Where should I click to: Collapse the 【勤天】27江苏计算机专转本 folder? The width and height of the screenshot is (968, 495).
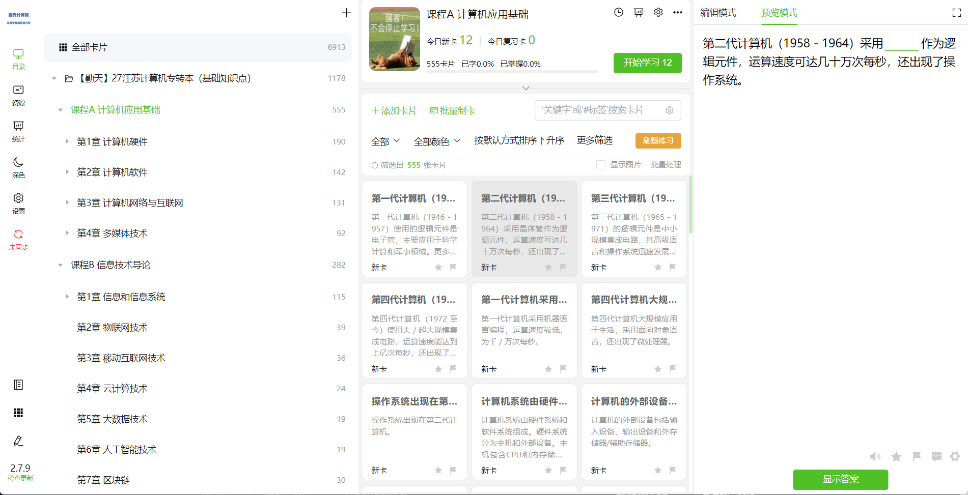pos(54,78)
